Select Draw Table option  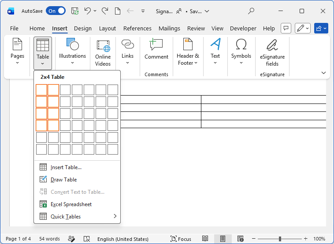click(77, 180)
